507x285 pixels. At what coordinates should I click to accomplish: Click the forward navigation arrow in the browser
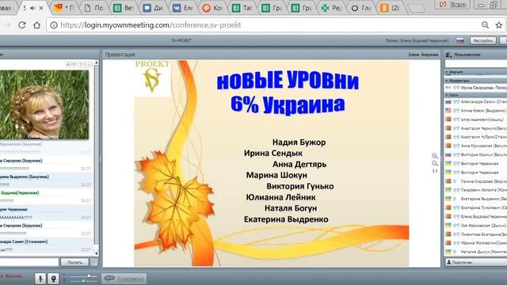(7, 25)
